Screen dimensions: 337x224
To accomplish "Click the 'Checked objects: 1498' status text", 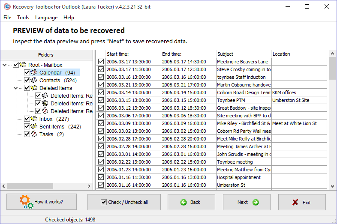I will pyautogui.click(x=70, y=219).
